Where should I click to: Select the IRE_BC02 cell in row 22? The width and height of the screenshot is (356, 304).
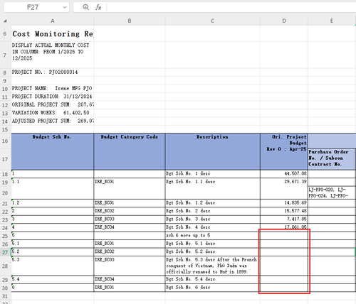pyautogui.click(x=130, y=211)
